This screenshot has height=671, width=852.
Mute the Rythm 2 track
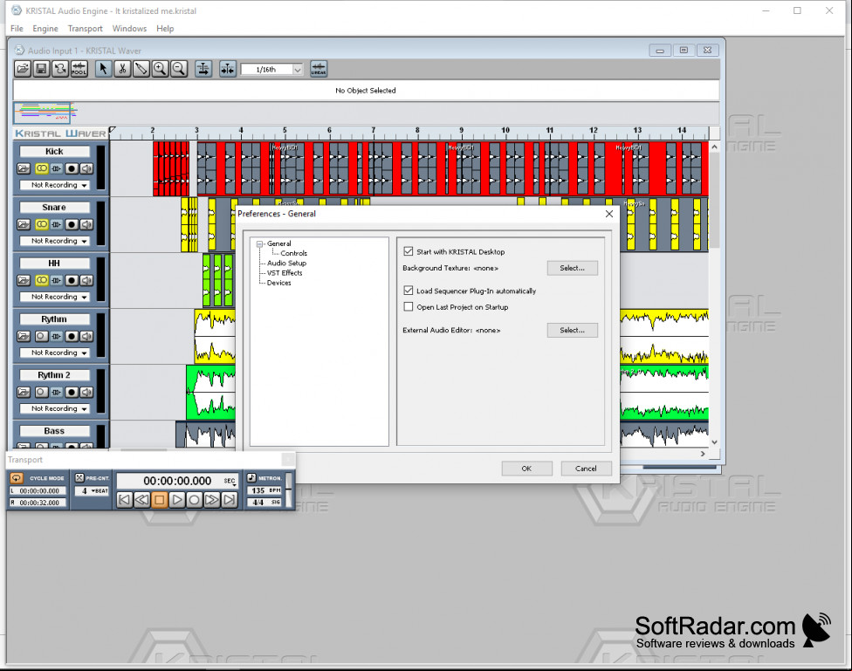[x=86, y=393]
